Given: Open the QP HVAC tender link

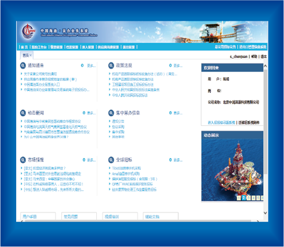Looking at the screenshot, I should [133, 184].
